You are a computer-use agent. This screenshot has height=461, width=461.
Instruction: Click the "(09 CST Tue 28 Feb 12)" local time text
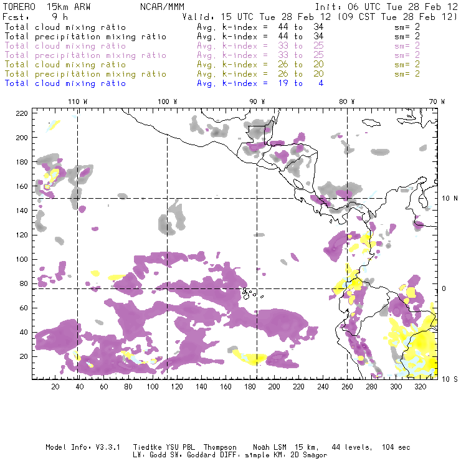(397, 17)
